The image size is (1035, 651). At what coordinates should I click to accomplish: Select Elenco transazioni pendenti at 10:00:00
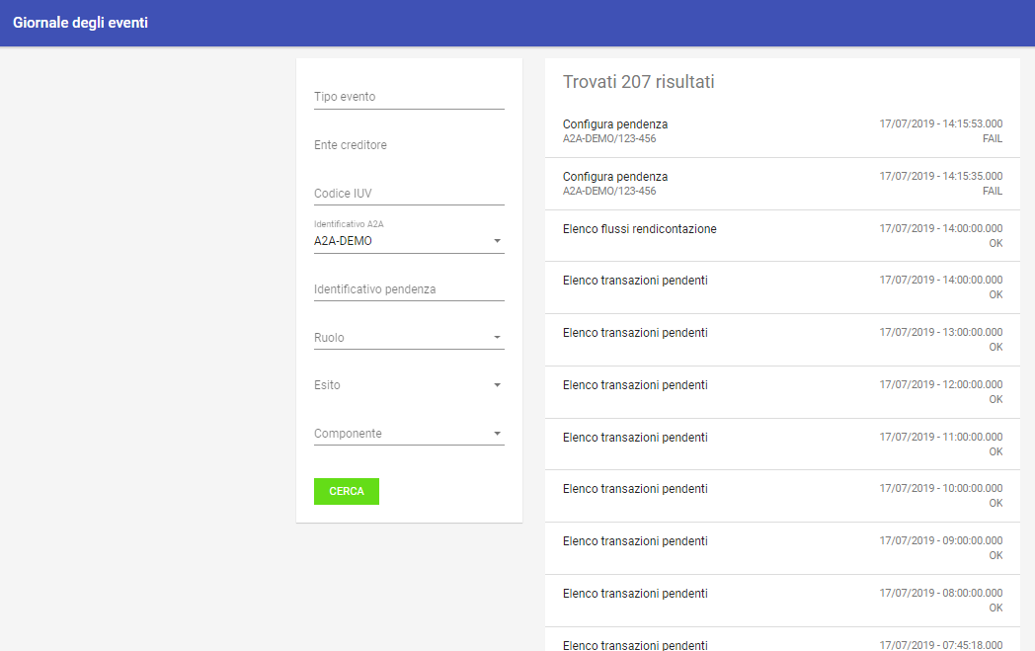[x=782, y=496]
